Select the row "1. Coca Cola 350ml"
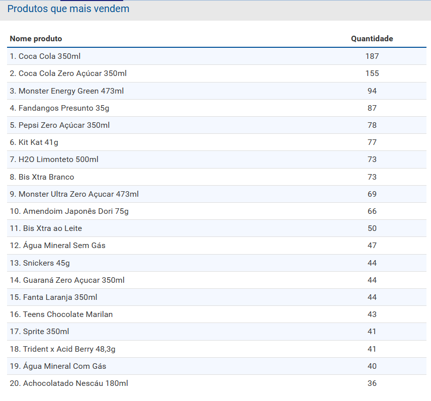This screenshot has height=401, width=431. (x=217, y=56)
